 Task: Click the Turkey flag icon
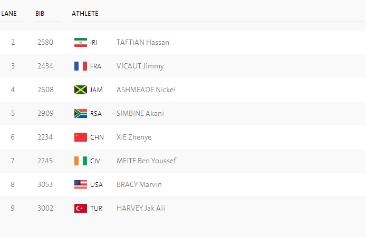tap(81, 209)
